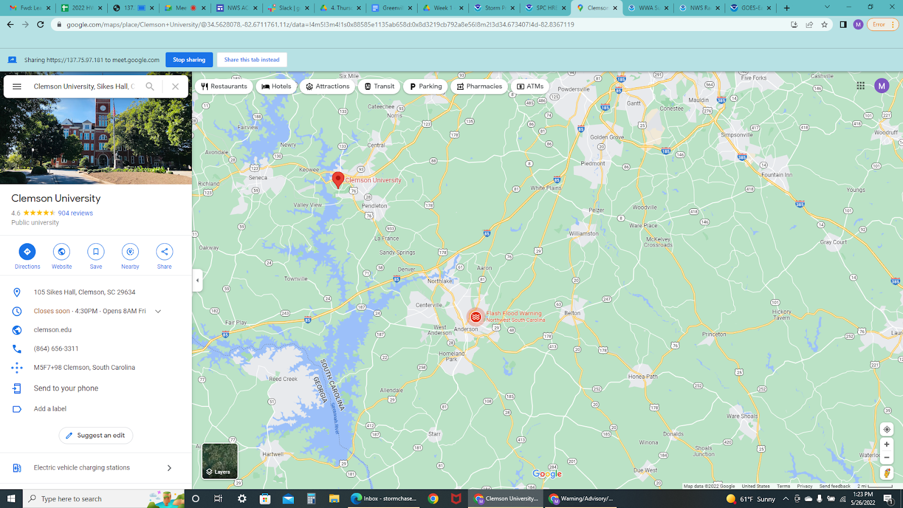Image resolution: width=903 pixels, height=508 pixels.
Task: Open the Google apps grid
Action: point(861,86)
